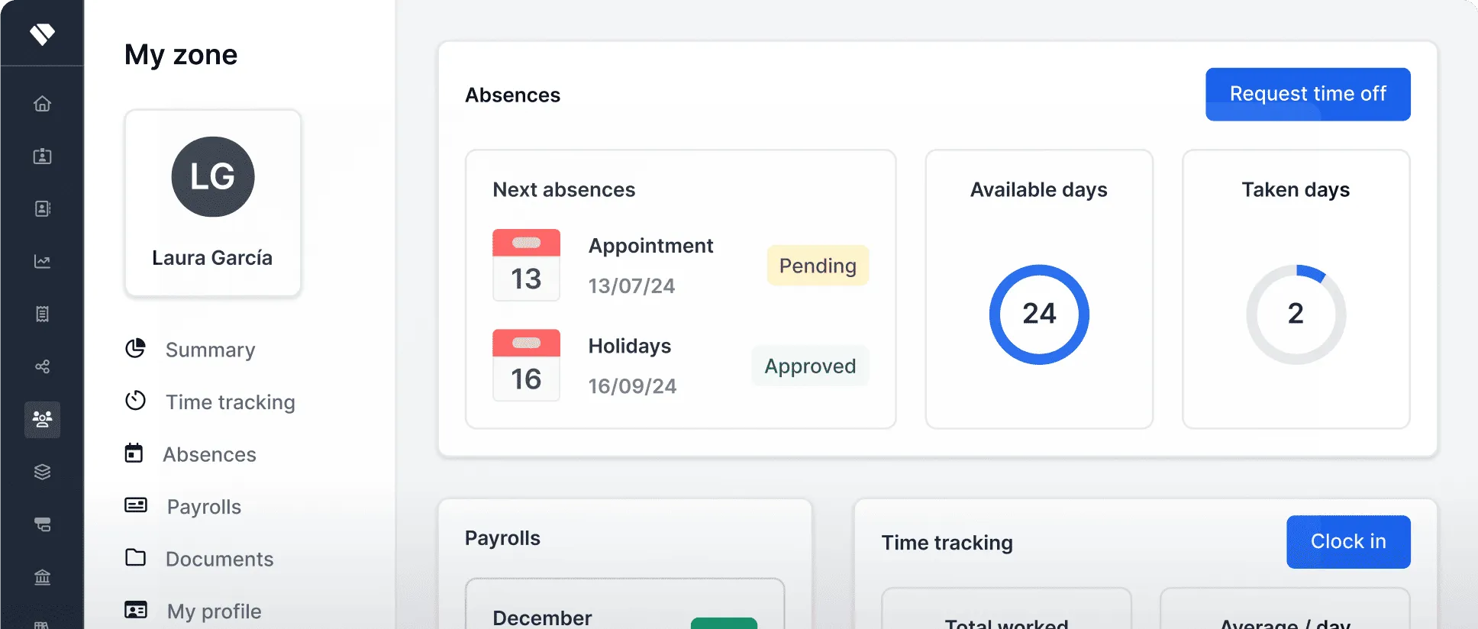Open the paint roller icon in sidebar
Screen dimensions: 1478x629
pyautogui.click(x=43, y=524)
